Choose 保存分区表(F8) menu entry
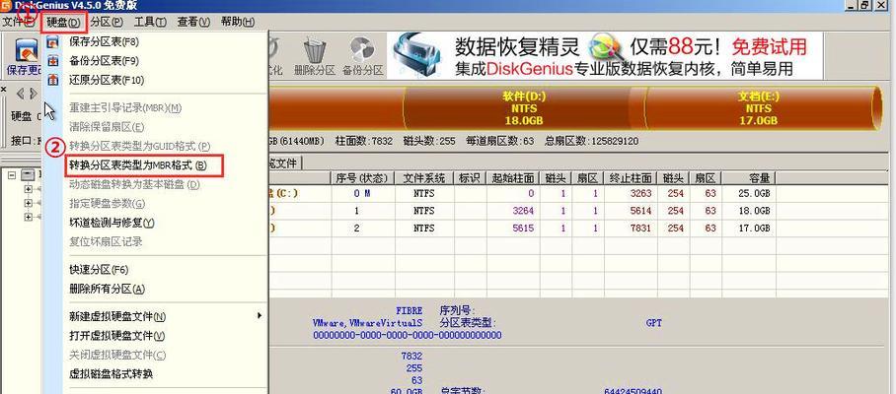The height and width of the screenshot is (394, 896). [104, 41]
